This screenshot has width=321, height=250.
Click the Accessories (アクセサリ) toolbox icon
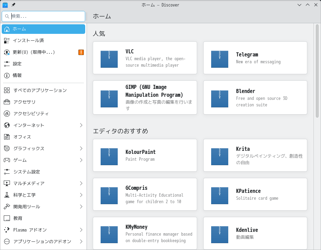tap(7, 102)
